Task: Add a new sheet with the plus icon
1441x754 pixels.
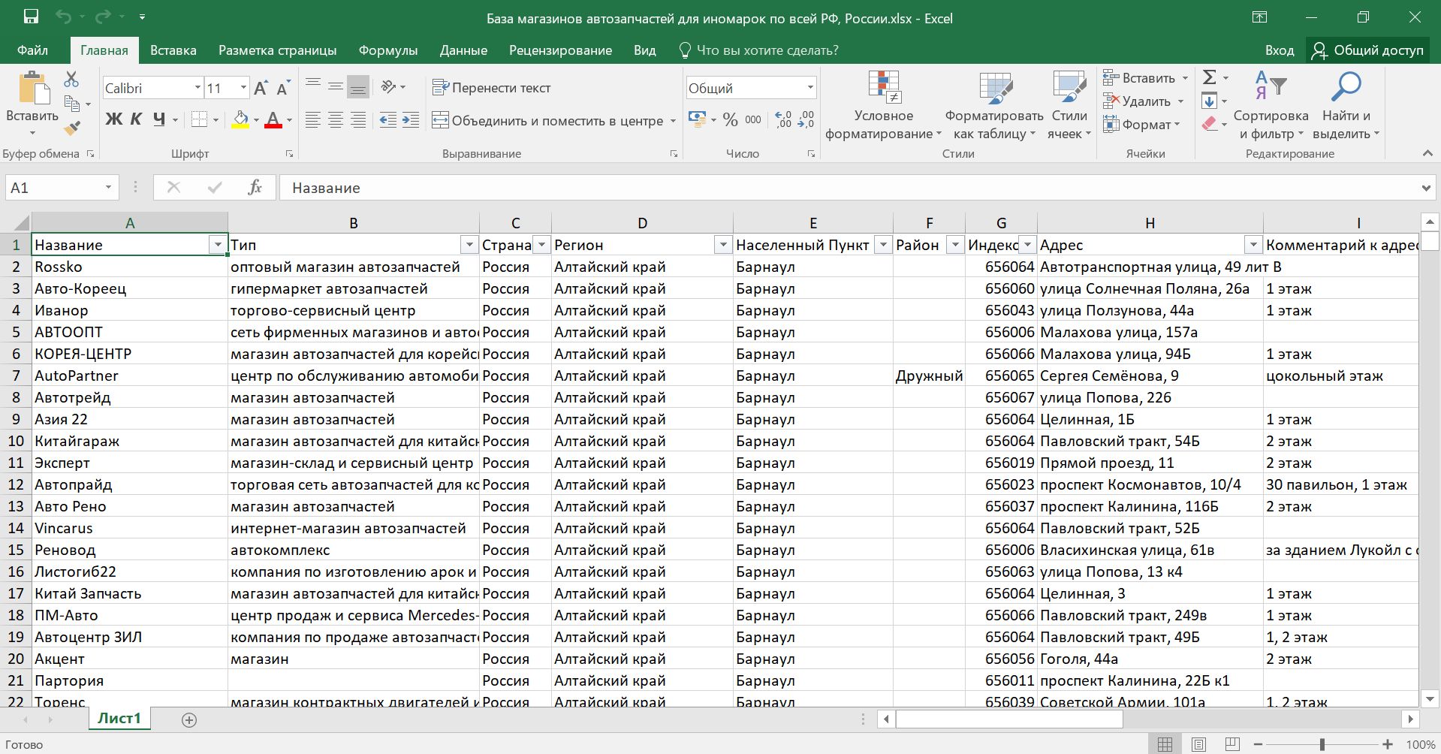Action: tap(189, 720)
